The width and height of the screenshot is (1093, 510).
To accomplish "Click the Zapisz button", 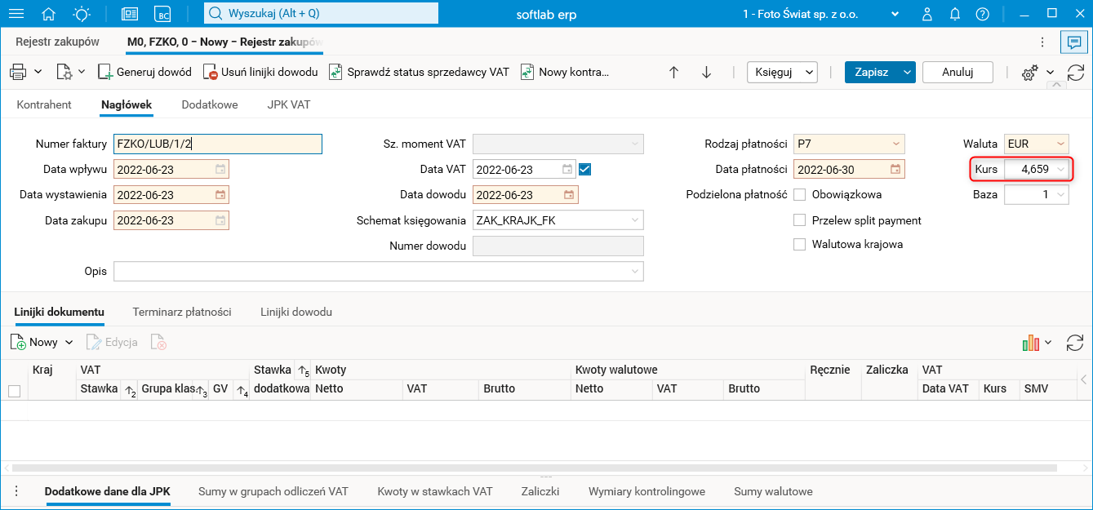I will click(871, 72).
